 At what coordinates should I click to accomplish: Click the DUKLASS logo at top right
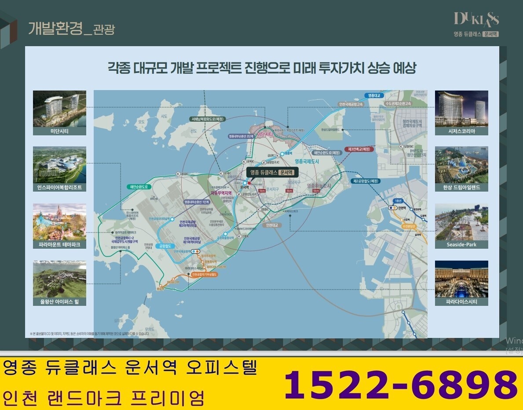click(x=476, y=19)
